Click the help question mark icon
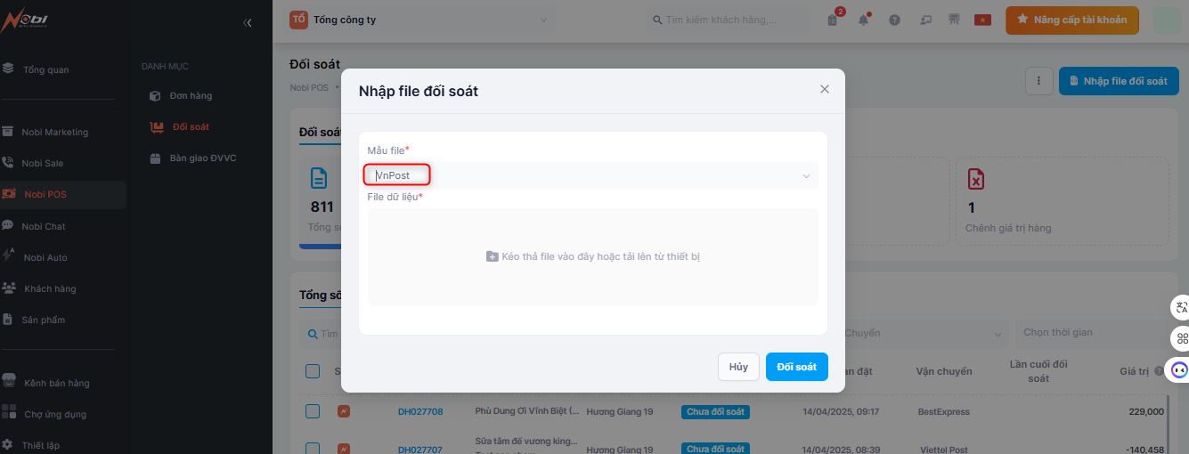The image size is (1189, 454). point(894,20)
